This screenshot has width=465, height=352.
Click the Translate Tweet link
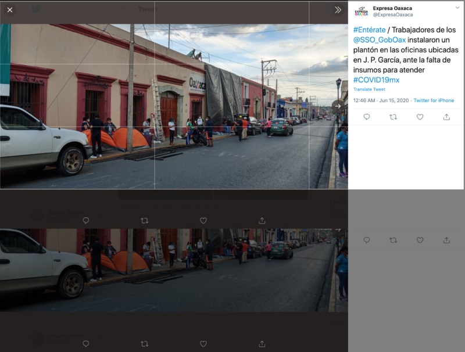coord(369,89)
